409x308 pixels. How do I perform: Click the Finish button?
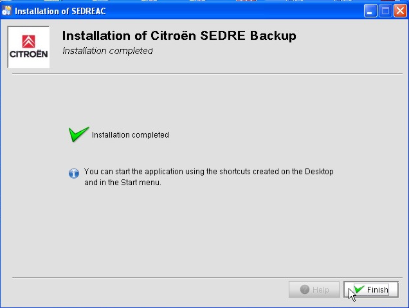pyautogui.click(x=371, y=290)
